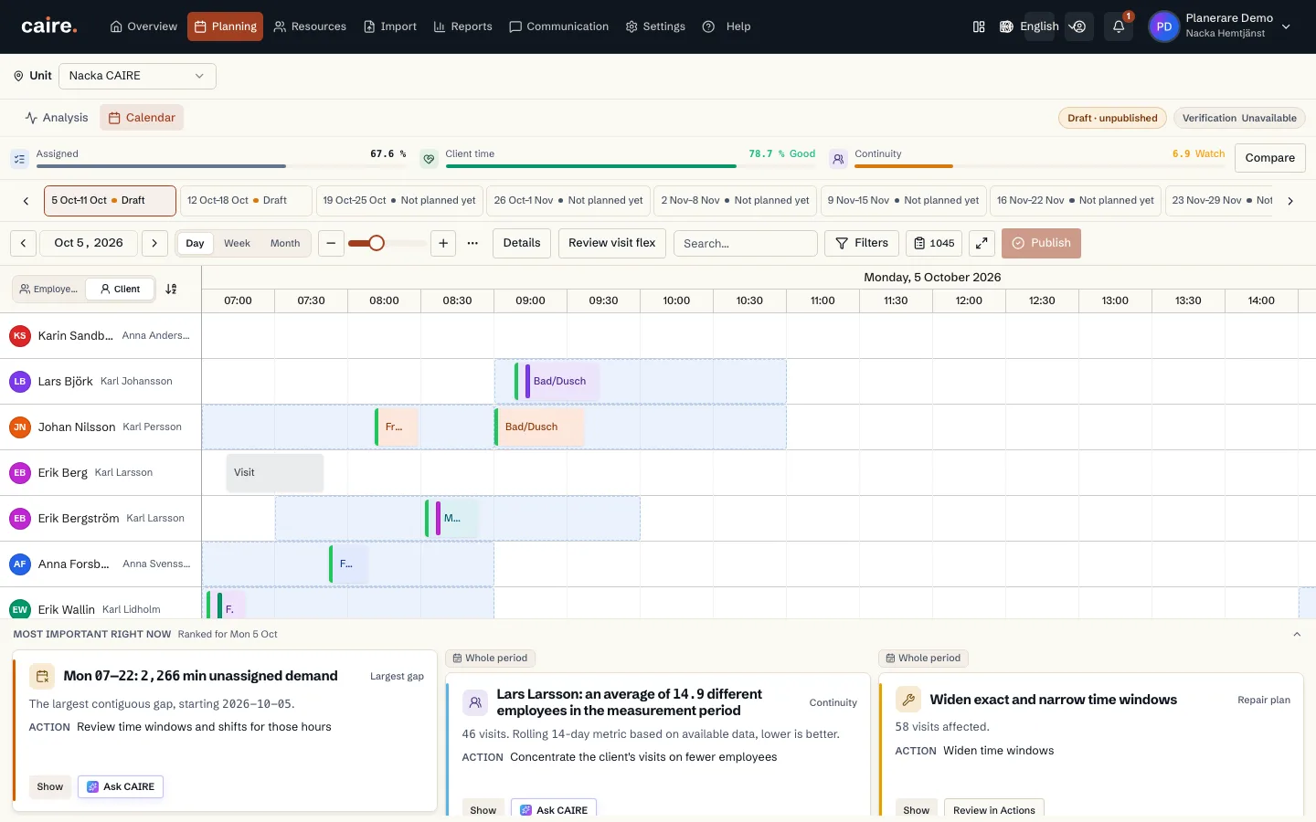Switch the view to Month
Screen dimensions: 1316x822
click(x=285, y=243)
